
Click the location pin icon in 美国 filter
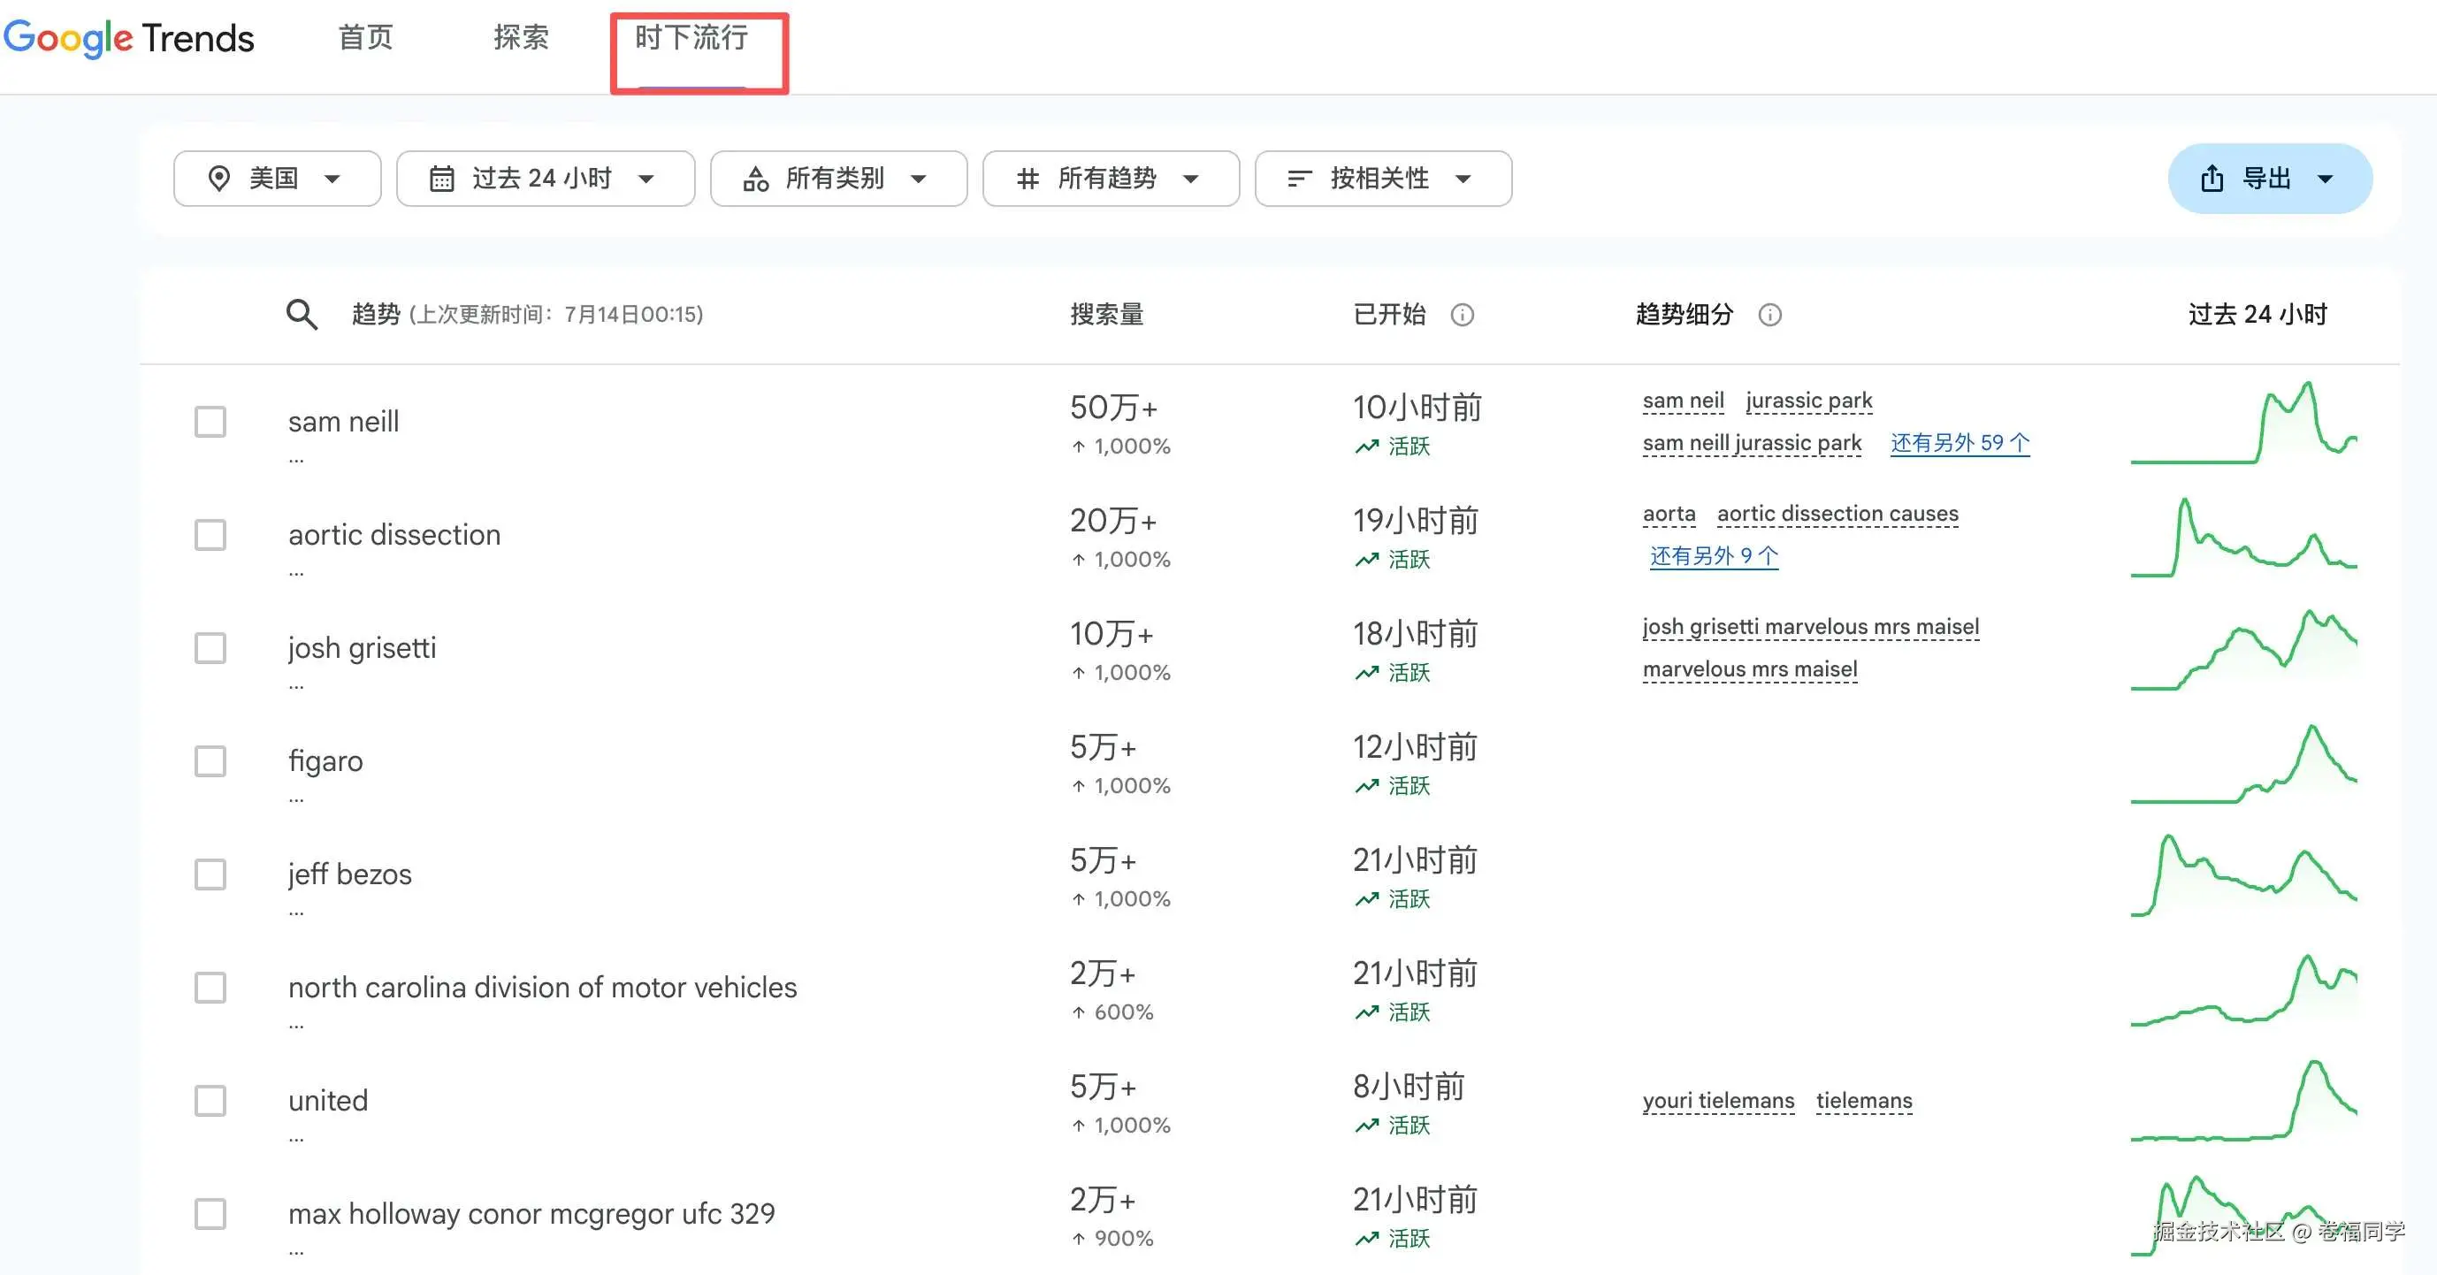pyautogui.click(x=218, y=179)
